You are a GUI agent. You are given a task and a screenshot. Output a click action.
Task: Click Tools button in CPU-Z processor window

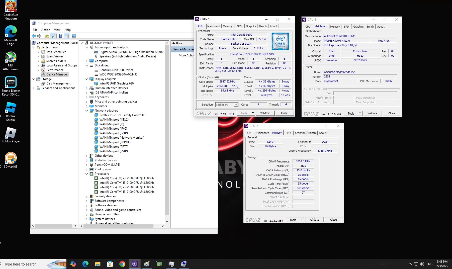(244, 113)
